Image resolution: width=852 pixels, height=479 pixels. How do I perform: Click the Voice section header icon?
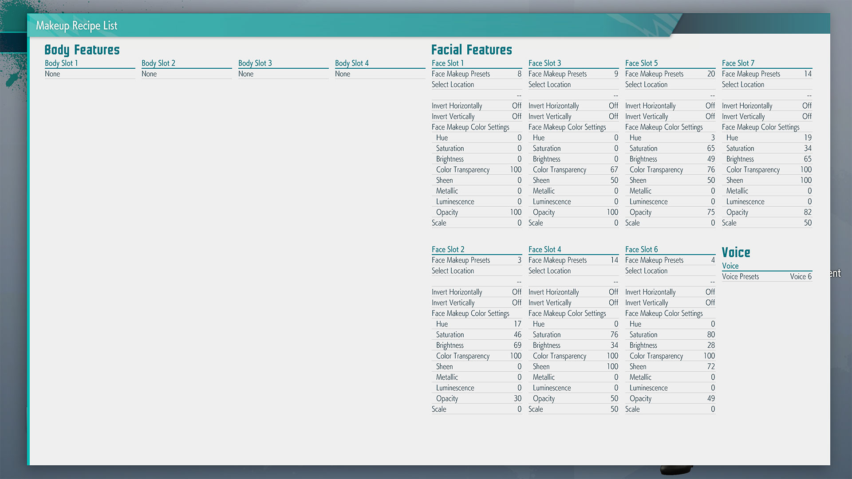pyautogui.click(x=737, y=253)
